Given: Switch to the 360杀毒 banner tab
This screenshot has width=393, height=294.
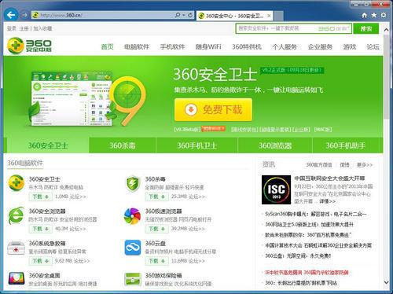Looking at the screenshot, I should (x=123, y=145).
